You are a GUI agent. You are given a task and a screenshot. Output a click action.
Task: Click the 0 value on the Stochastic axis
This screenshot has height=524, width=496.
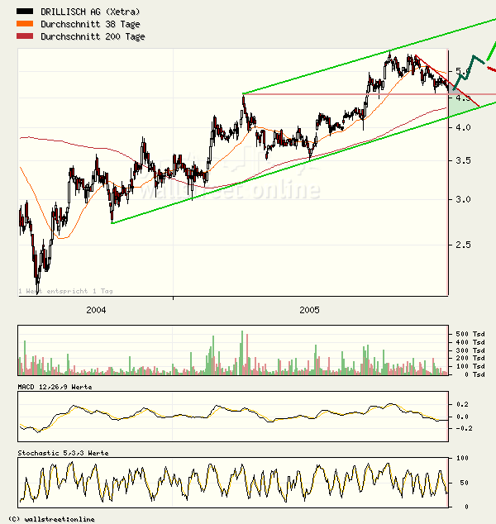[466, 507]
